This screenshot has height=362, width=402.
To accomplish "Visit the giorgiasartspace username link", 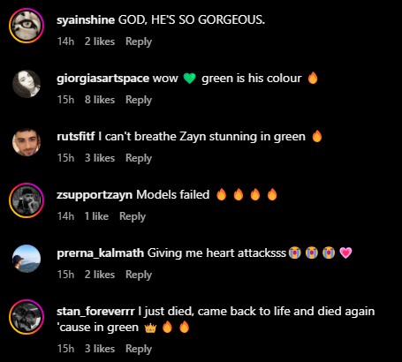I will (x=102, y=79).
